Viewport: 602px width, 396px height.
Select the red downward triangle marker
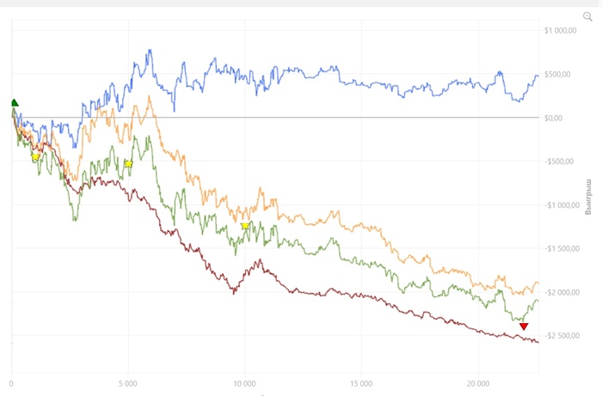pos(524,326)
